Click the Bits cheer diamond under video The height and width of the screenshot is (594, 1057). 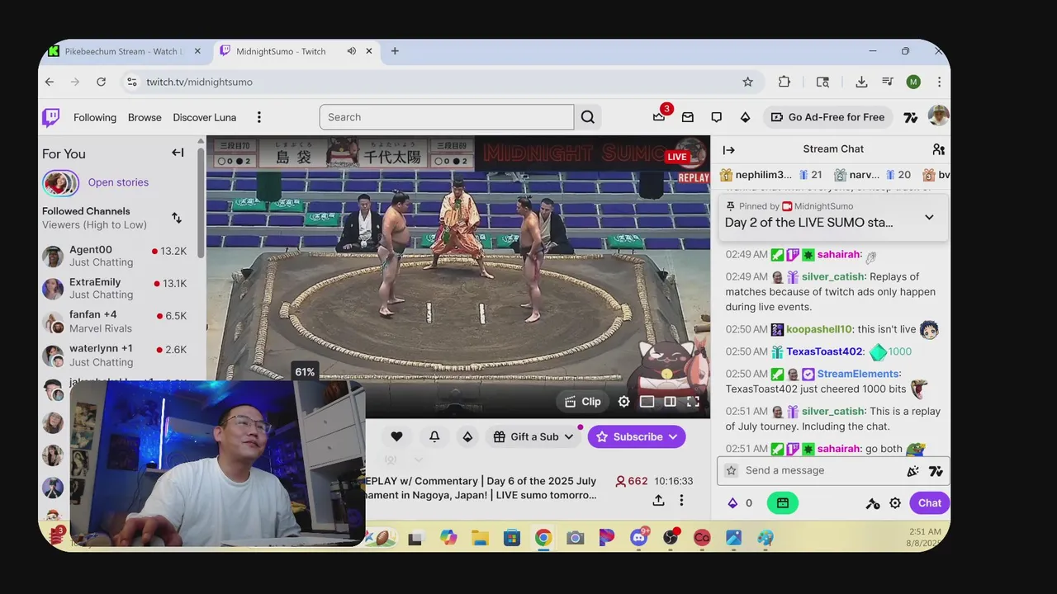pyautogui.click(x=467, y=436)
